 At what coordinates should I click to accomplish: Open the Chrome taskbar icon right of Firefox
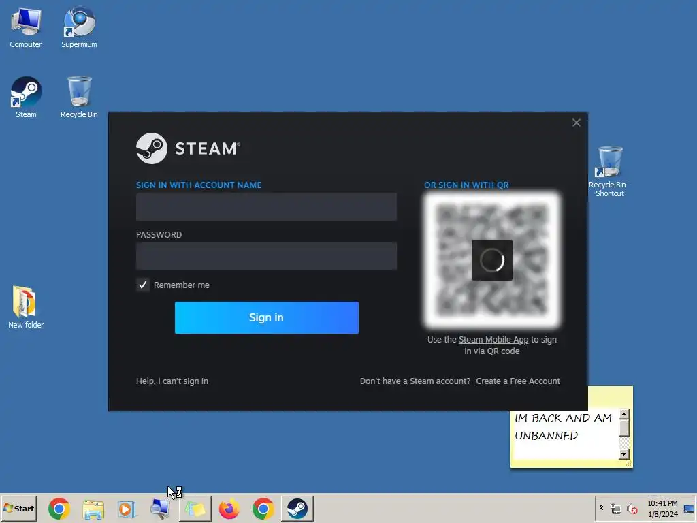coord(263,509)
